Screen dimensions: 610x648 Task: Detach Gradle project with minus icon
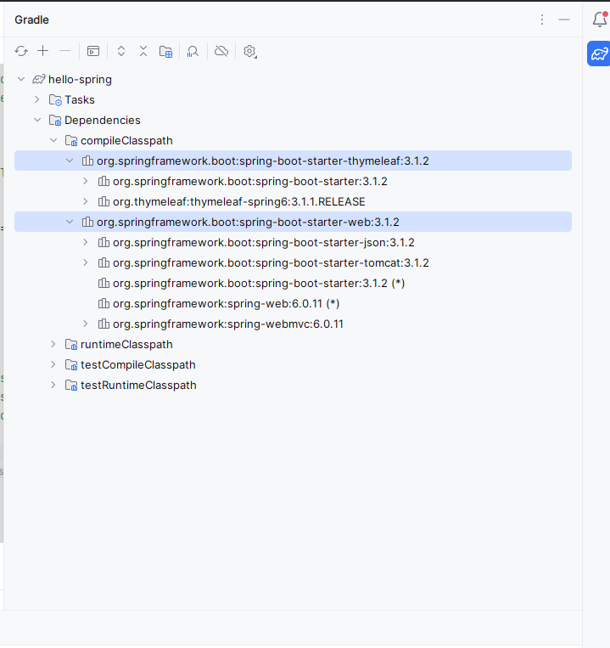tap(64, 51)
